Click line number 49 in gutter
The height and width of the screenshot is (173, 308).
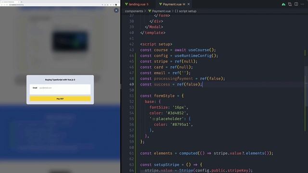pos(131,85)
